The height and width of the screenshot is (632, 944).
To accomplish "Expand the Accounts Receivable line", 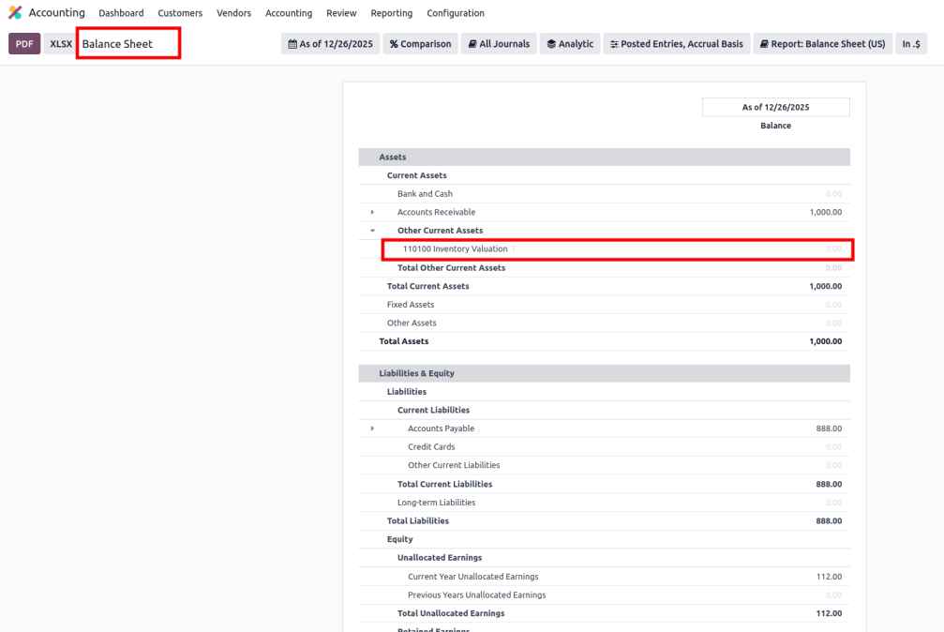I will [x=372, y=213].
